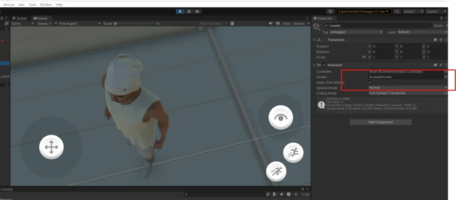Screen dimensions: 456x200
Task: Click the global search magnifier icon
Action: coord(397,11)
